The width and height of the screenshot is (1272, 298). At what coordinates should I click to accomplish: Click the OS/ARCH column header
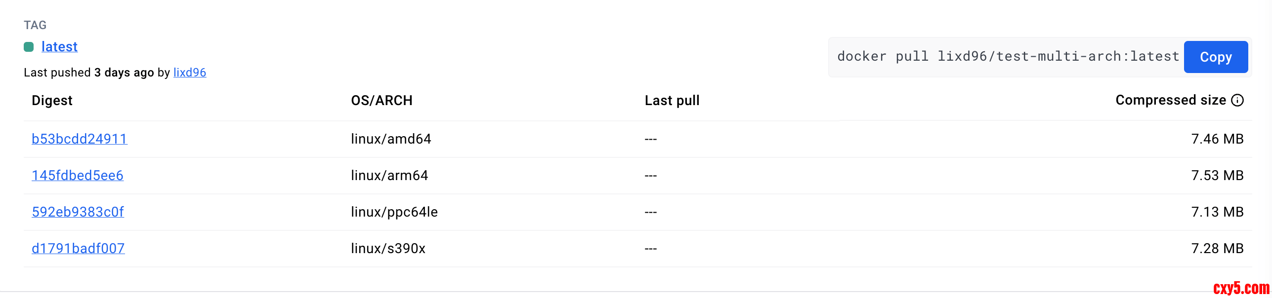tap(382, 100)
